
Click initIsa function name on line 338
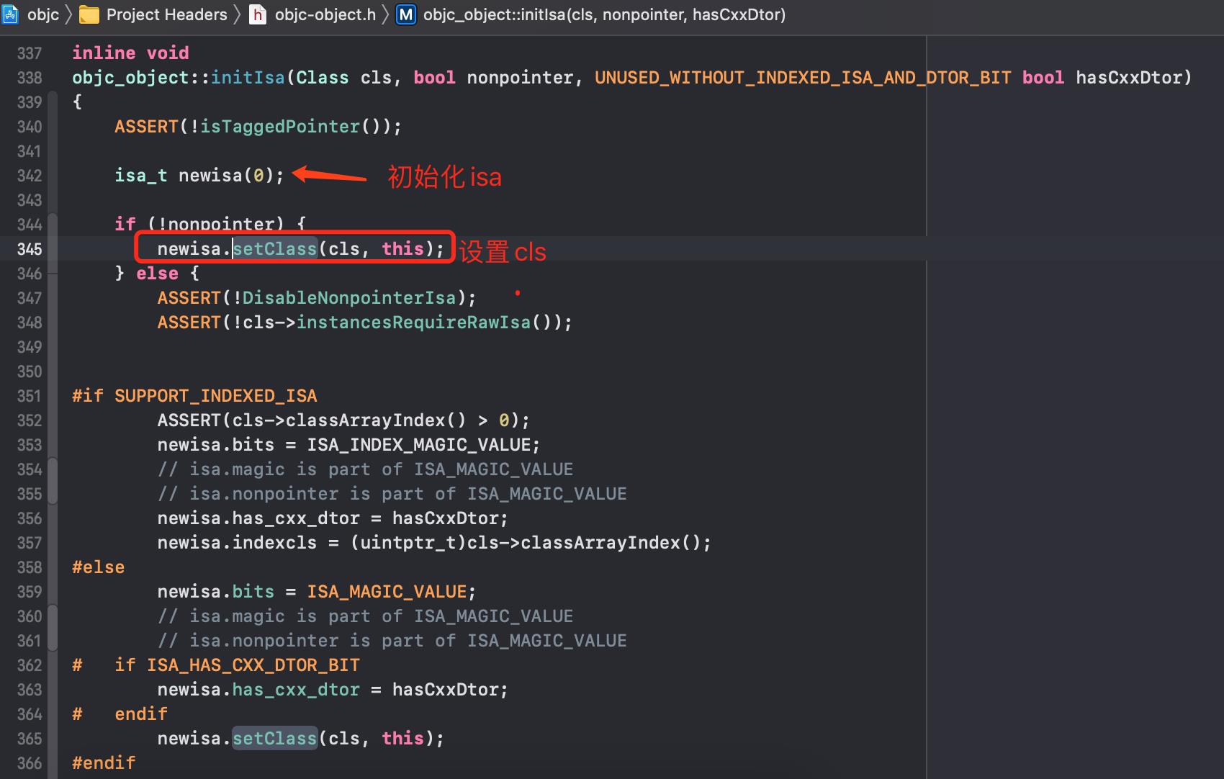click(x=248, y=78)
